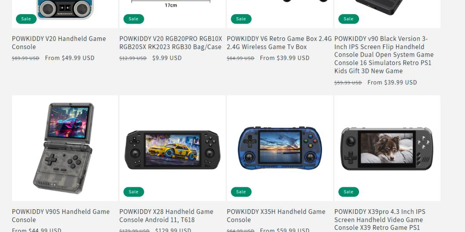Click the Sale badge on the 17cm bag image
This screenshot has height=232, width=465.
click(133, 19)
